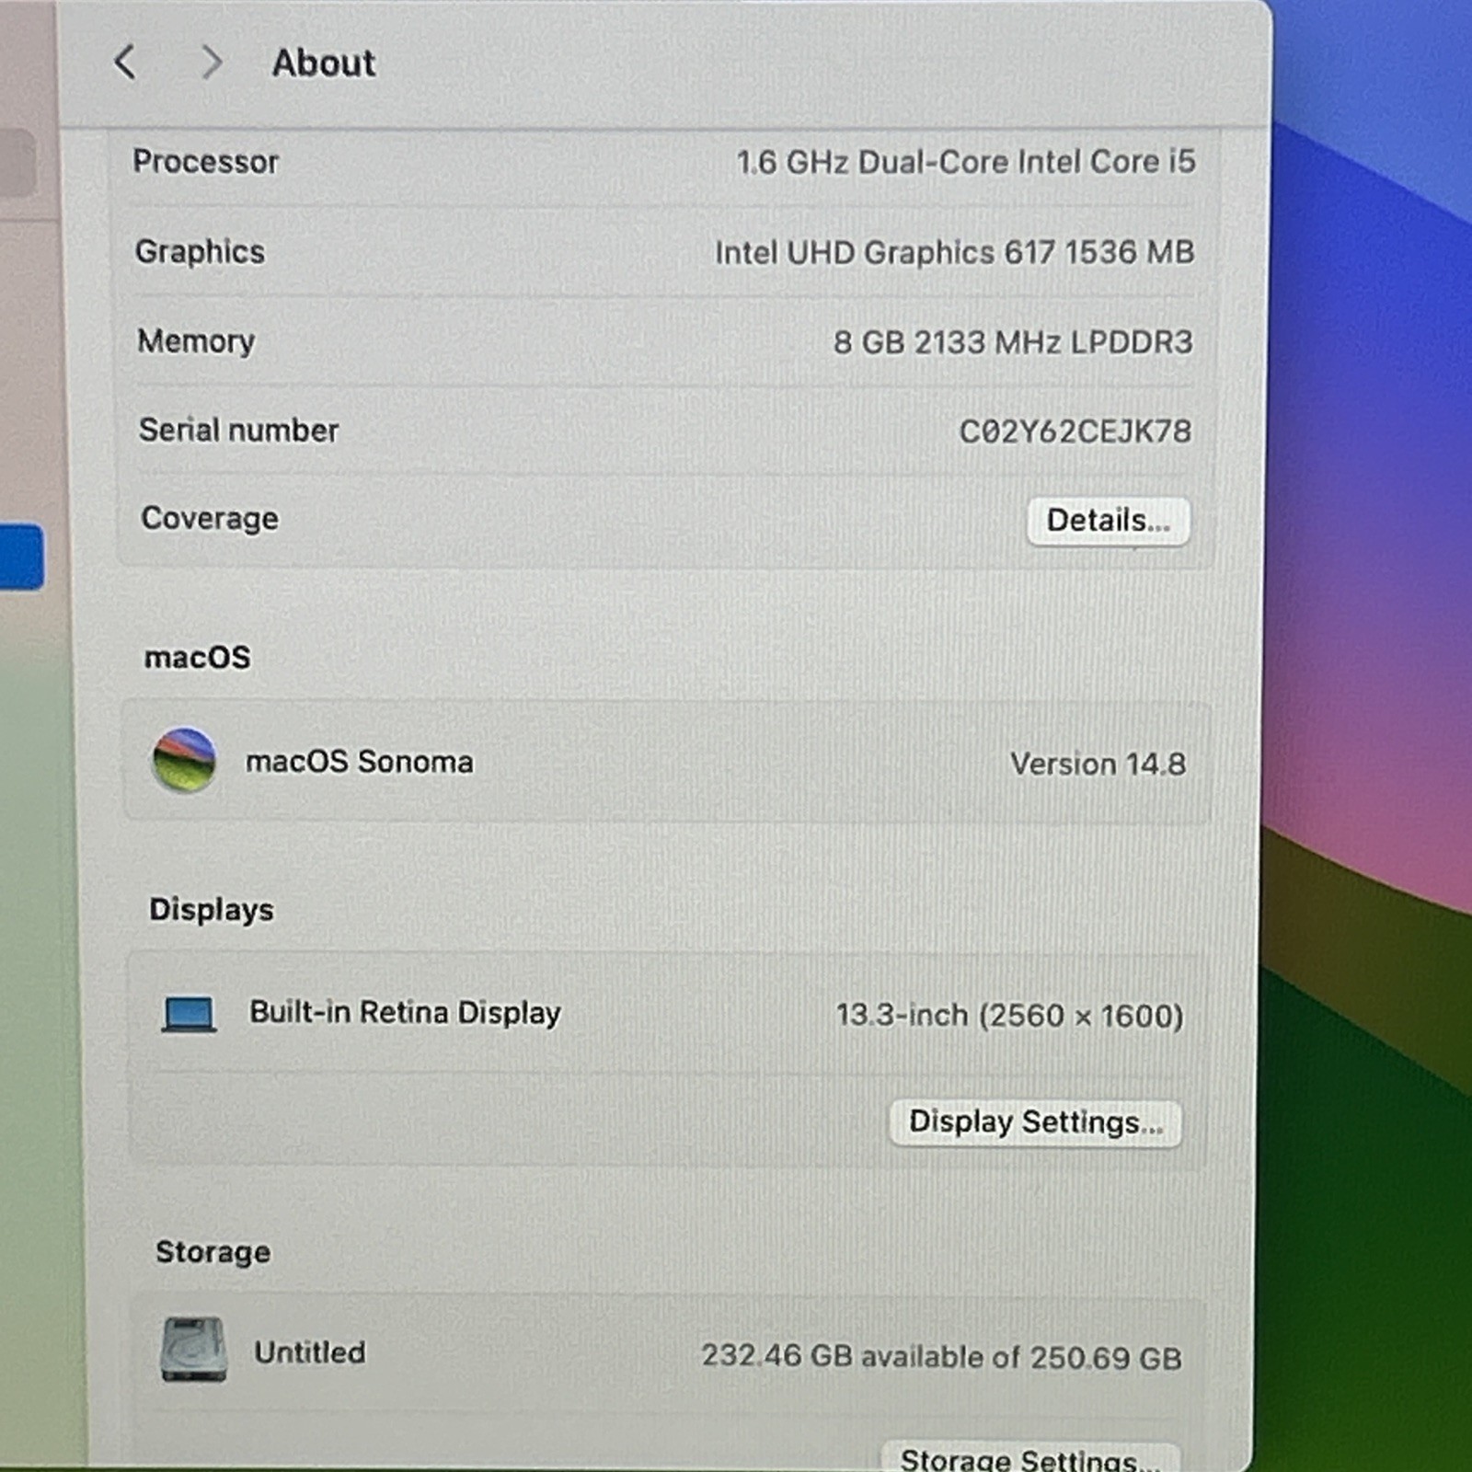Image resolution: width=1472 pixels, height=1472 pixels.
Task: Click the Storage section heading
Action: [213, 1252]
